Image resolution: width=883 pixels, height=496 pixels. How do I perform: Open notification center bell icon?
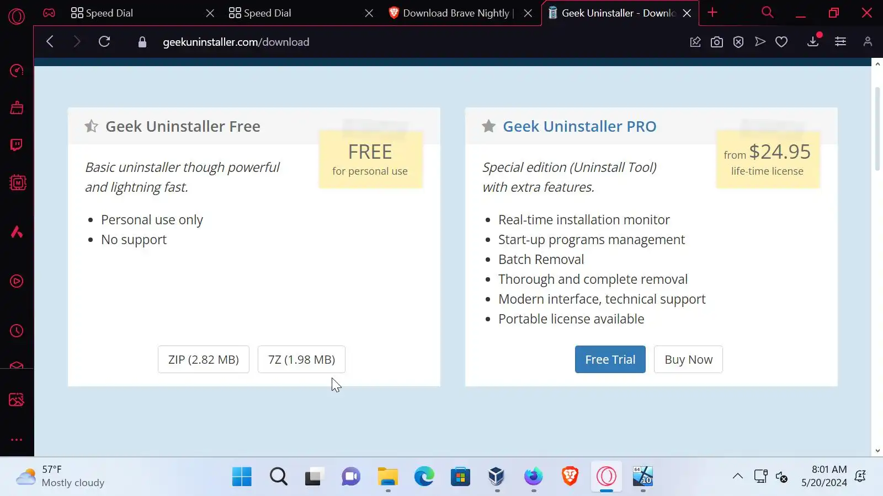[860, 476]
